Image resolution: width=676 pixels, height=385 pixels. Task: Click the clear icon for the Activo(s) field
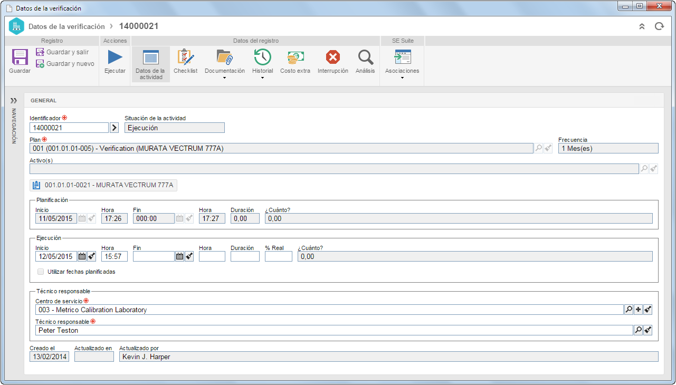coord(654,169)
